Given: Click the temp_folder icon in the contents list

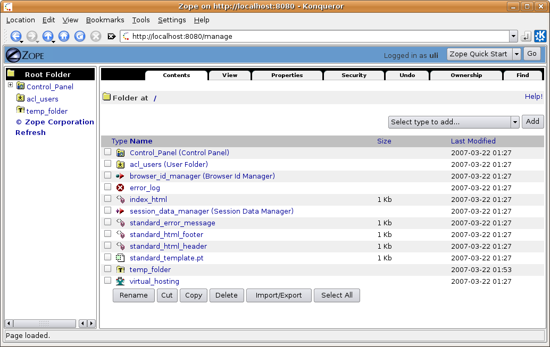Looking at the screenshot, I should [x=120, y=269].
